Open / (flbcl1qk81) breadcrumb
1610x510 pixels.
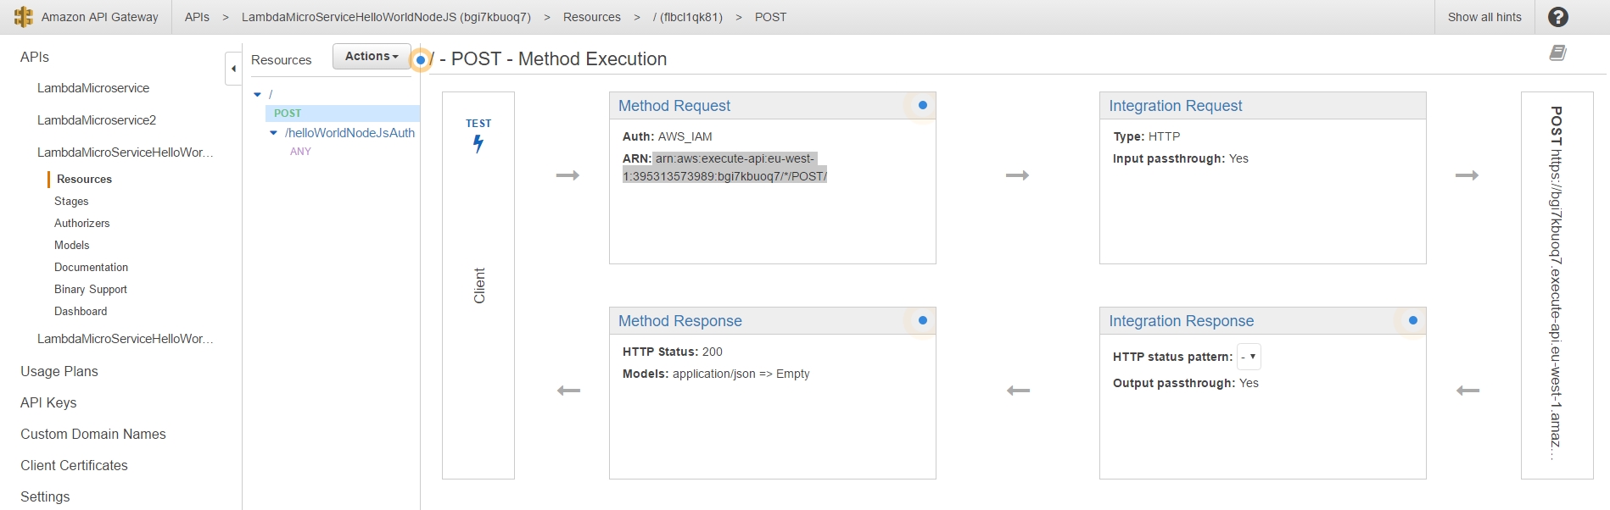tap(688, 17)
